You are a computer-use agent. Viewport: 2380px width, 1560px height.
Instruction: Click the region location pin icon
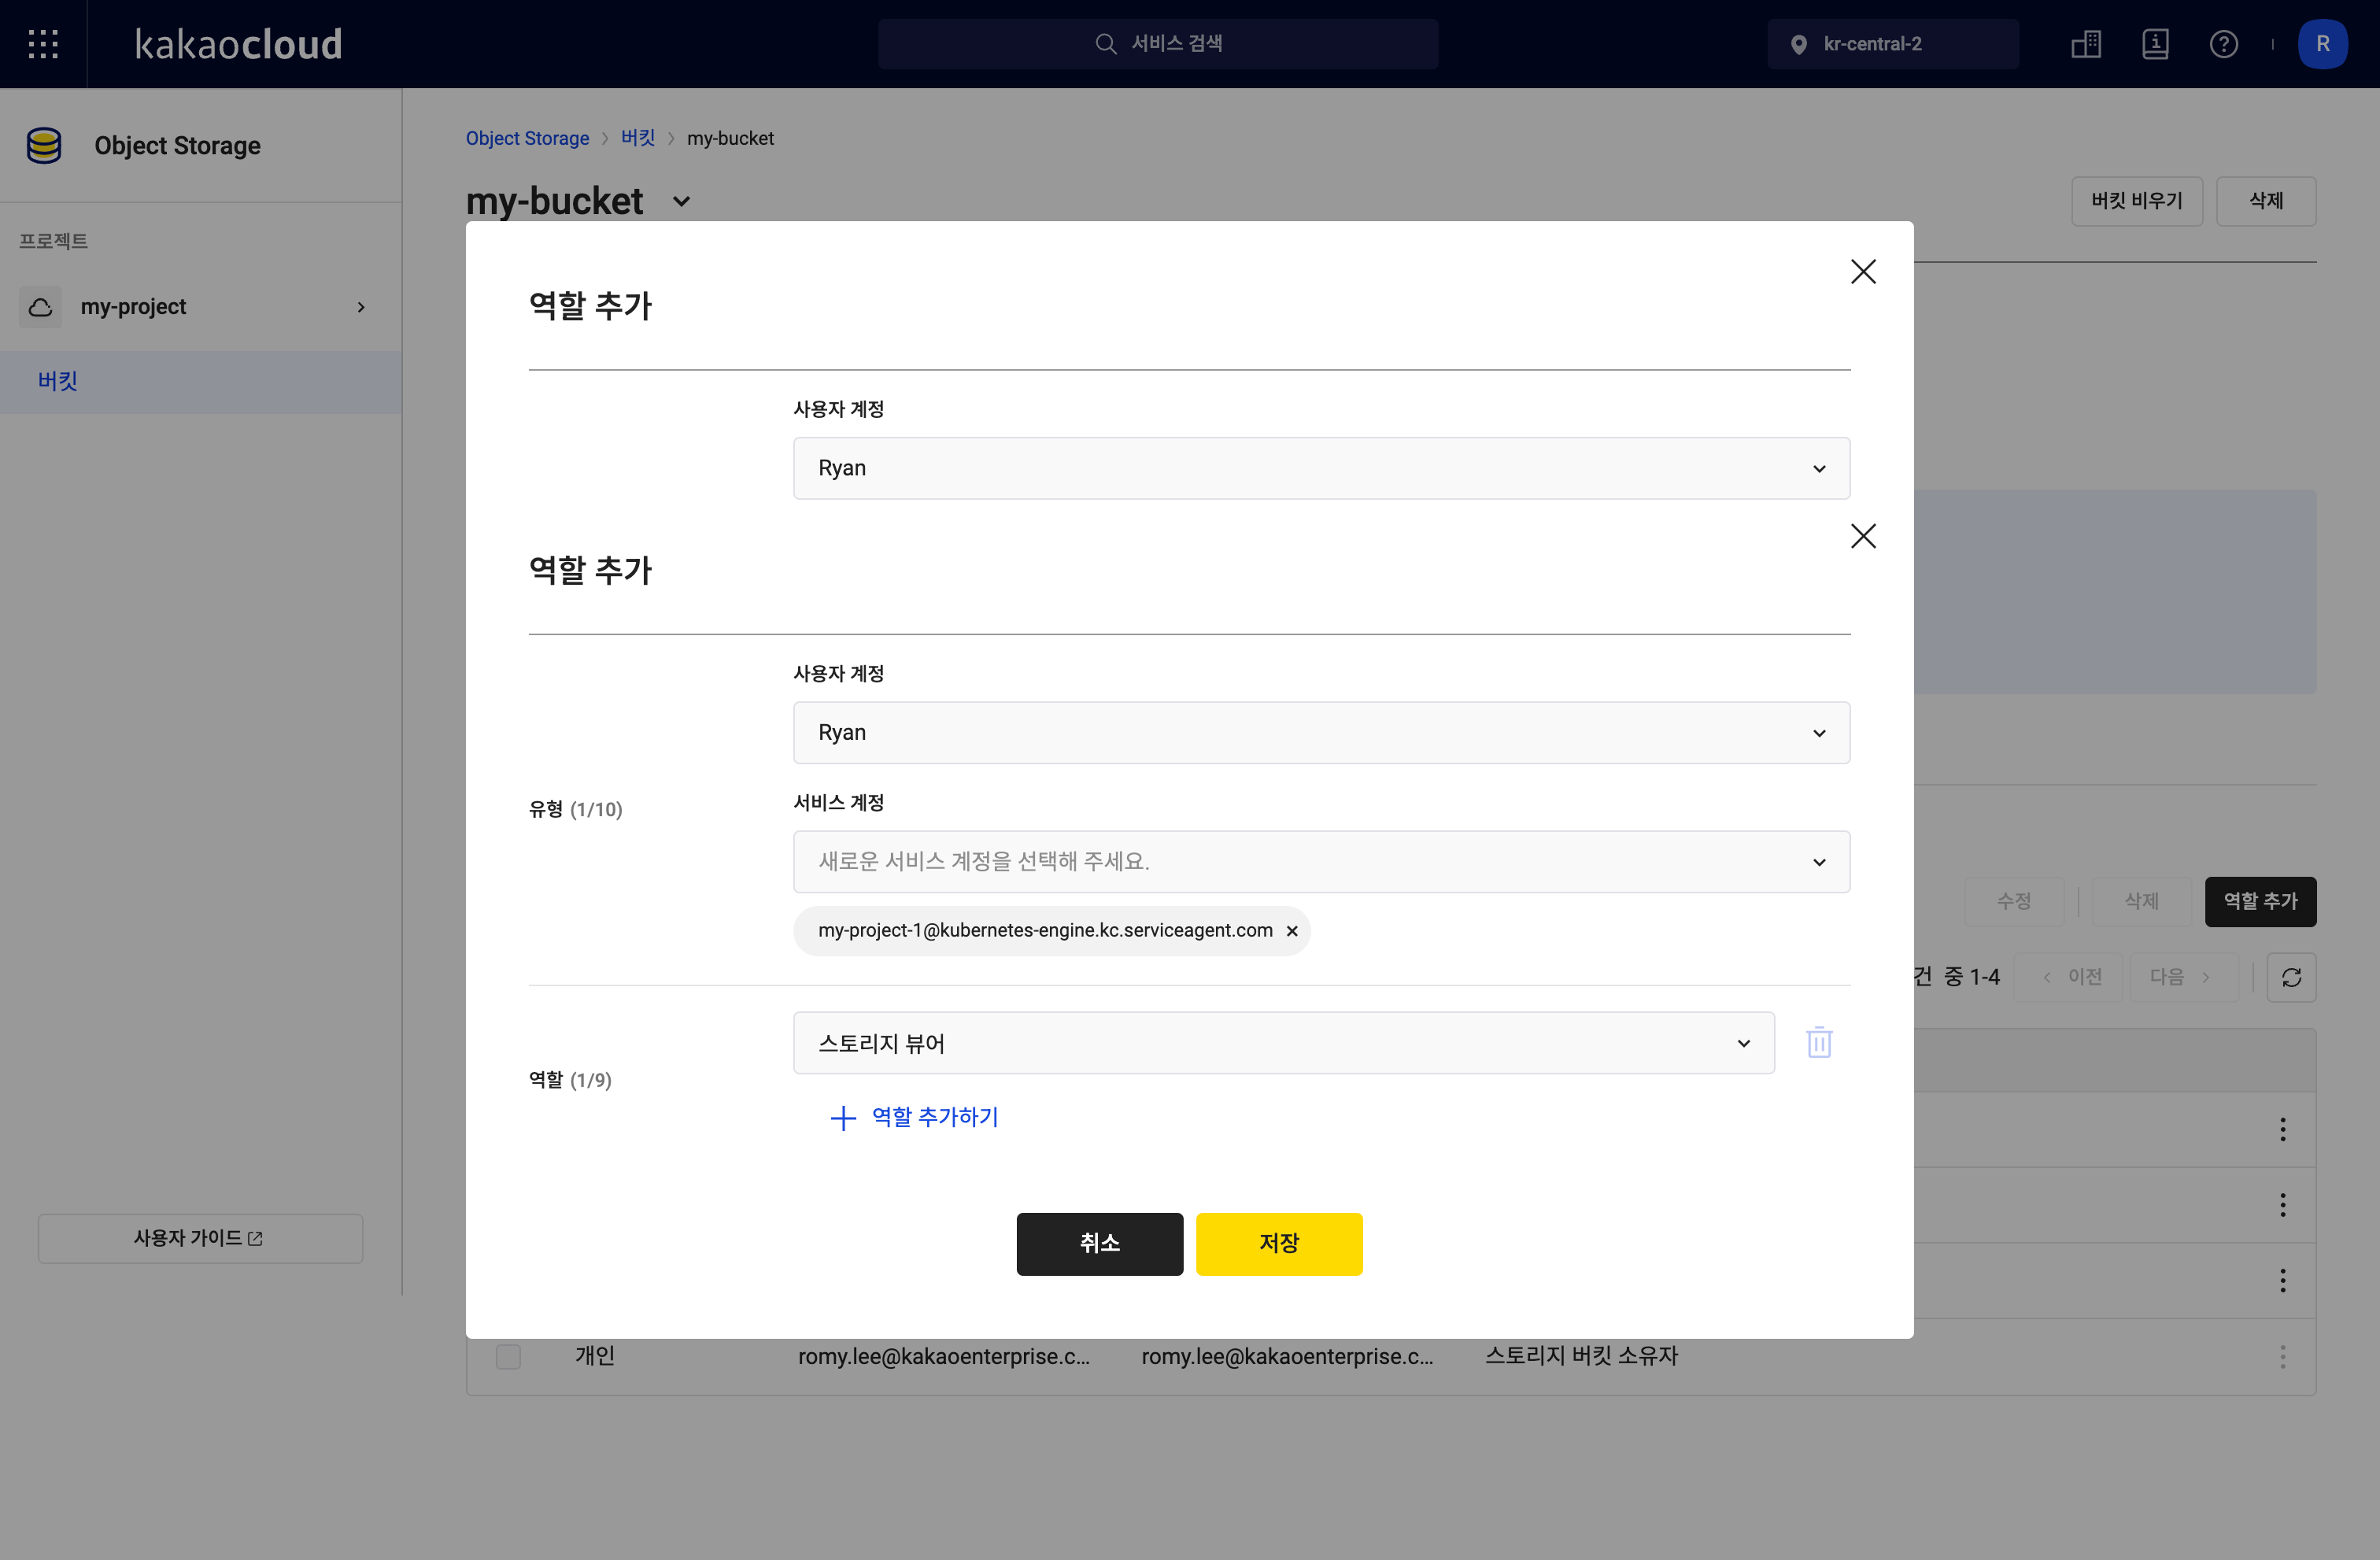tap(1798, 44)
